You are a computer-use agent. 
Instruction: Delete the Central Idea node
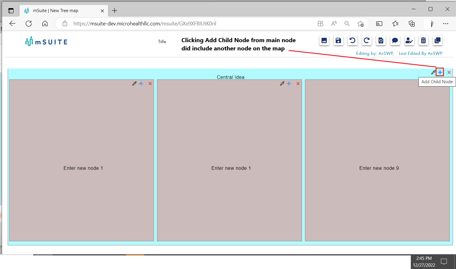pyautogui.click(x=449, y=72)
